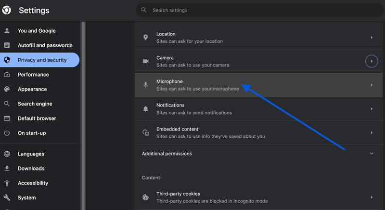
Task: Click the person icon for You and Google
Action: pyautogui.click(x=7, y=31)
